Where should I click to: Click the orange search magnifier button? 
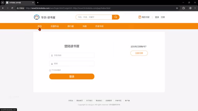click(x=116, y=17)
